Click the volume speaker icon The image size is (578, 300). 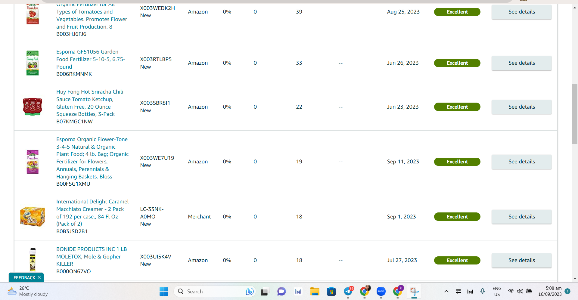(x=520, y=291)
